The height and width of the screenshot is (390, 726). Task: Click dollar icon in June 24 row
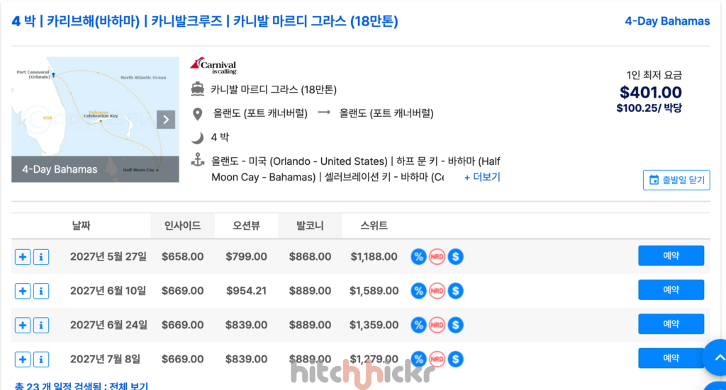coord(456,325)
